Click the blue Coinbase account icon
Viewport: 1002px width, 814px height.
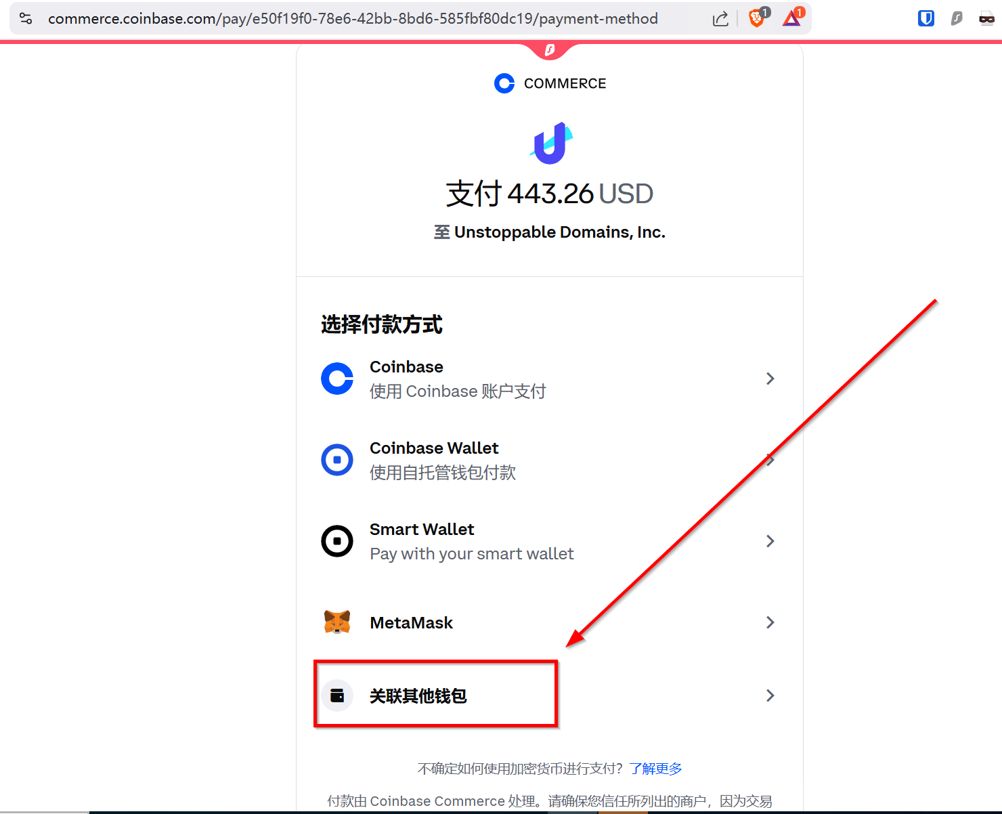[x=337, y=379]
